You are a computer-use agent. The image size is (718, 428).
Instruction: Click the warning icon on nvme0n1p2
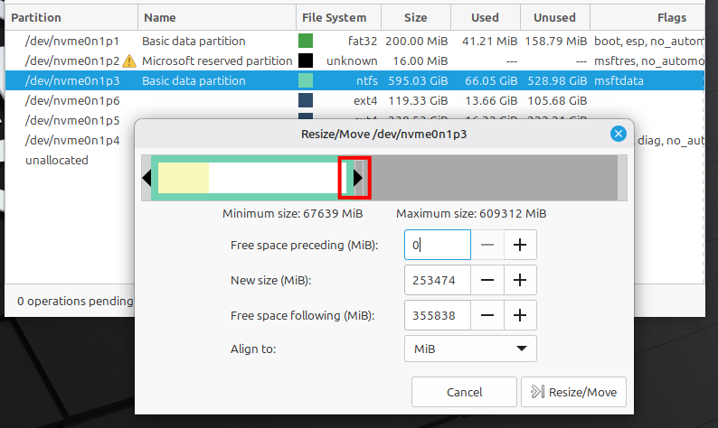click(128, 60)
